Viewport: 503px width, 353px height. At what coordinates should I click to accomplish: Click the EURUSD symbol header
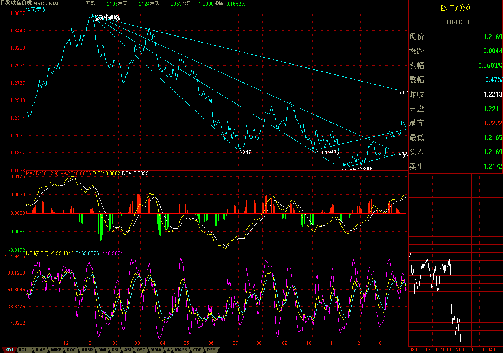(x=456, y=22)
